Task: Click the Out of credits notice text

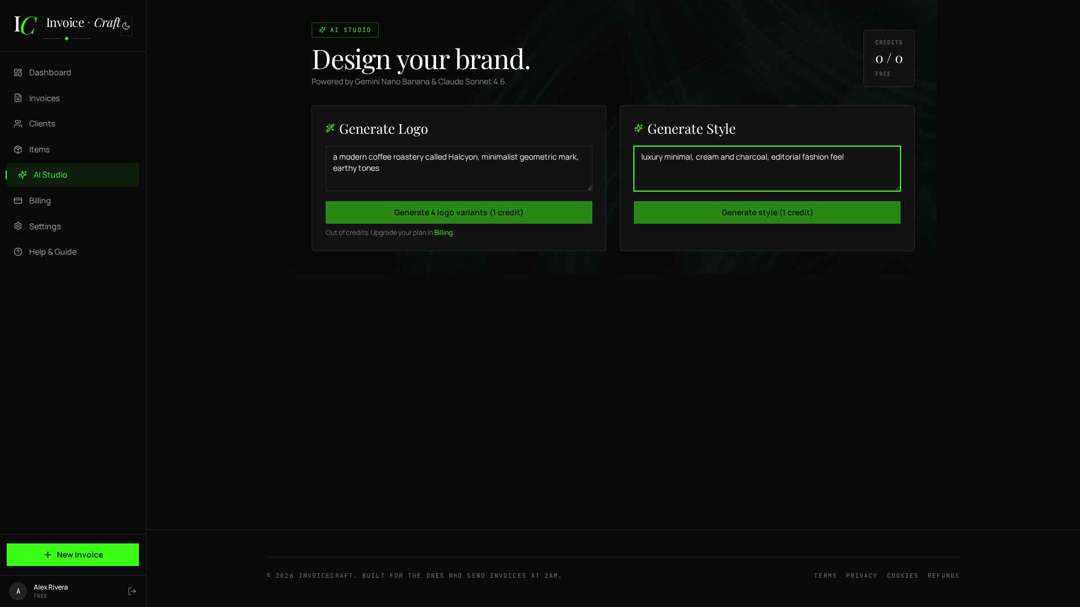Action: tap(389, 233)
